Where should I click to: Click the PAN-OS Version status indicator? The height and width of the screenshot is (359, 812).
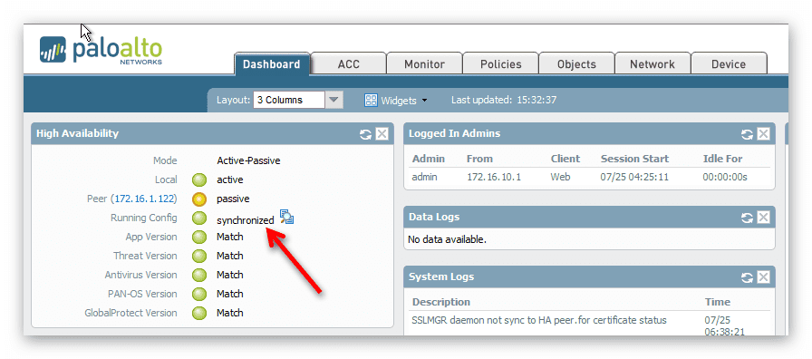[198, 295]
